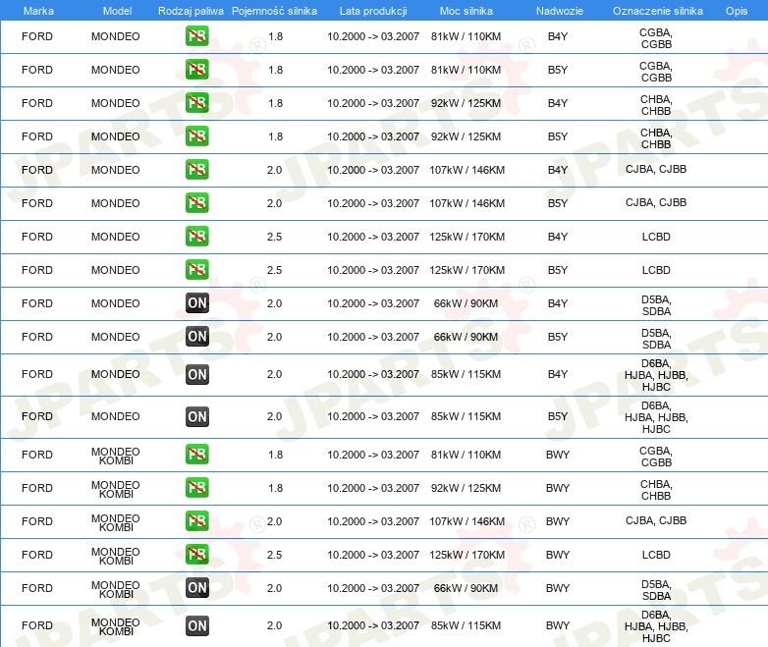This screenshot has height=647, width=768.
Task: Click petrol fuel icon in 125kW B4Y Mondeo row
Action: pos(196,236)
